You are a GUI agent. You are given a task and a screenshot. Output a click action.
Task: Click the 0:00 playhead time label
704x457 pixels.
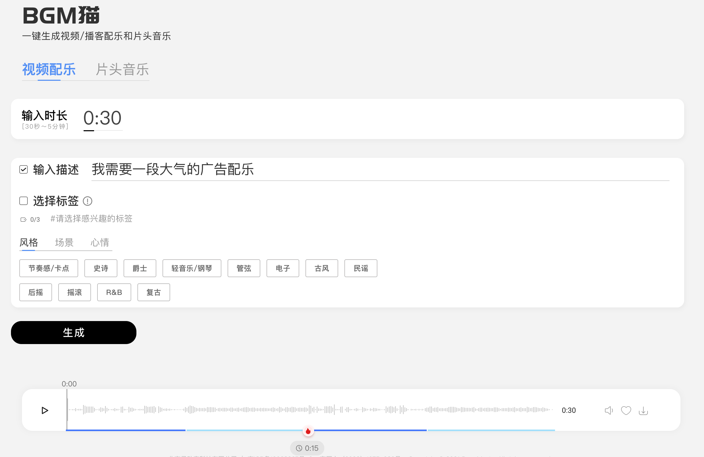[x=69, y=384]
